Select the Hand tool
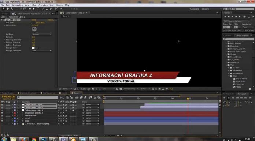255x141 pixels. click(8, 9)
